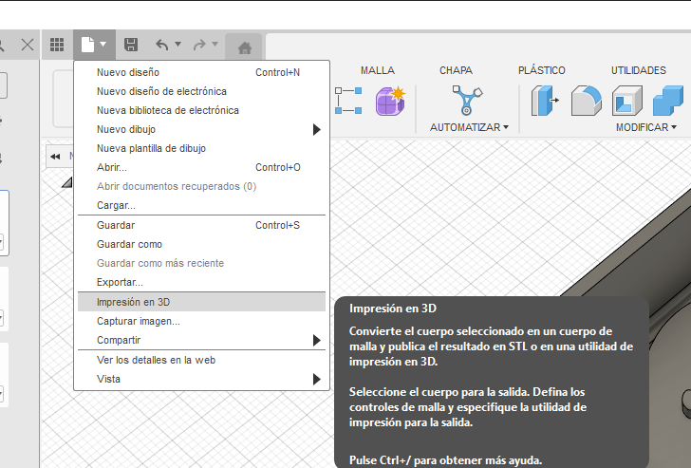Viewport: 691px width, 468px height.
Task: Open the AUTOMATIZAR dropdown
Action: (x=469, y=127)
